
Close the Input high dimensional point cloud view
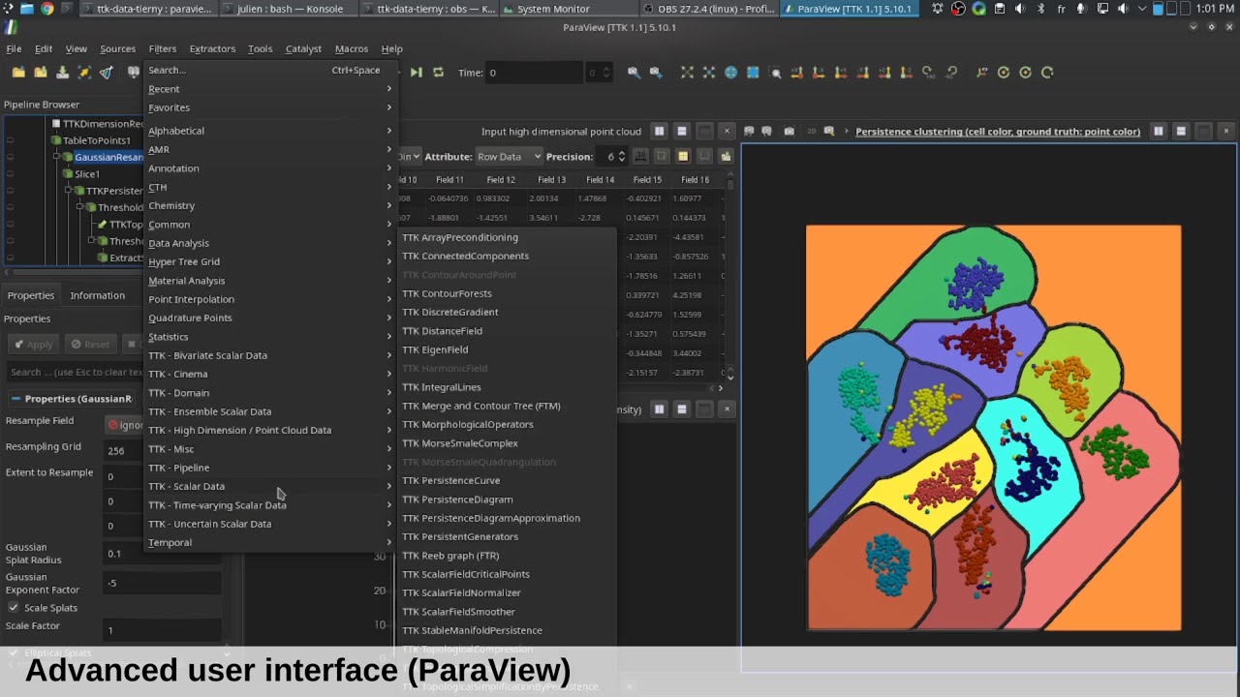(x=727, y=132)
